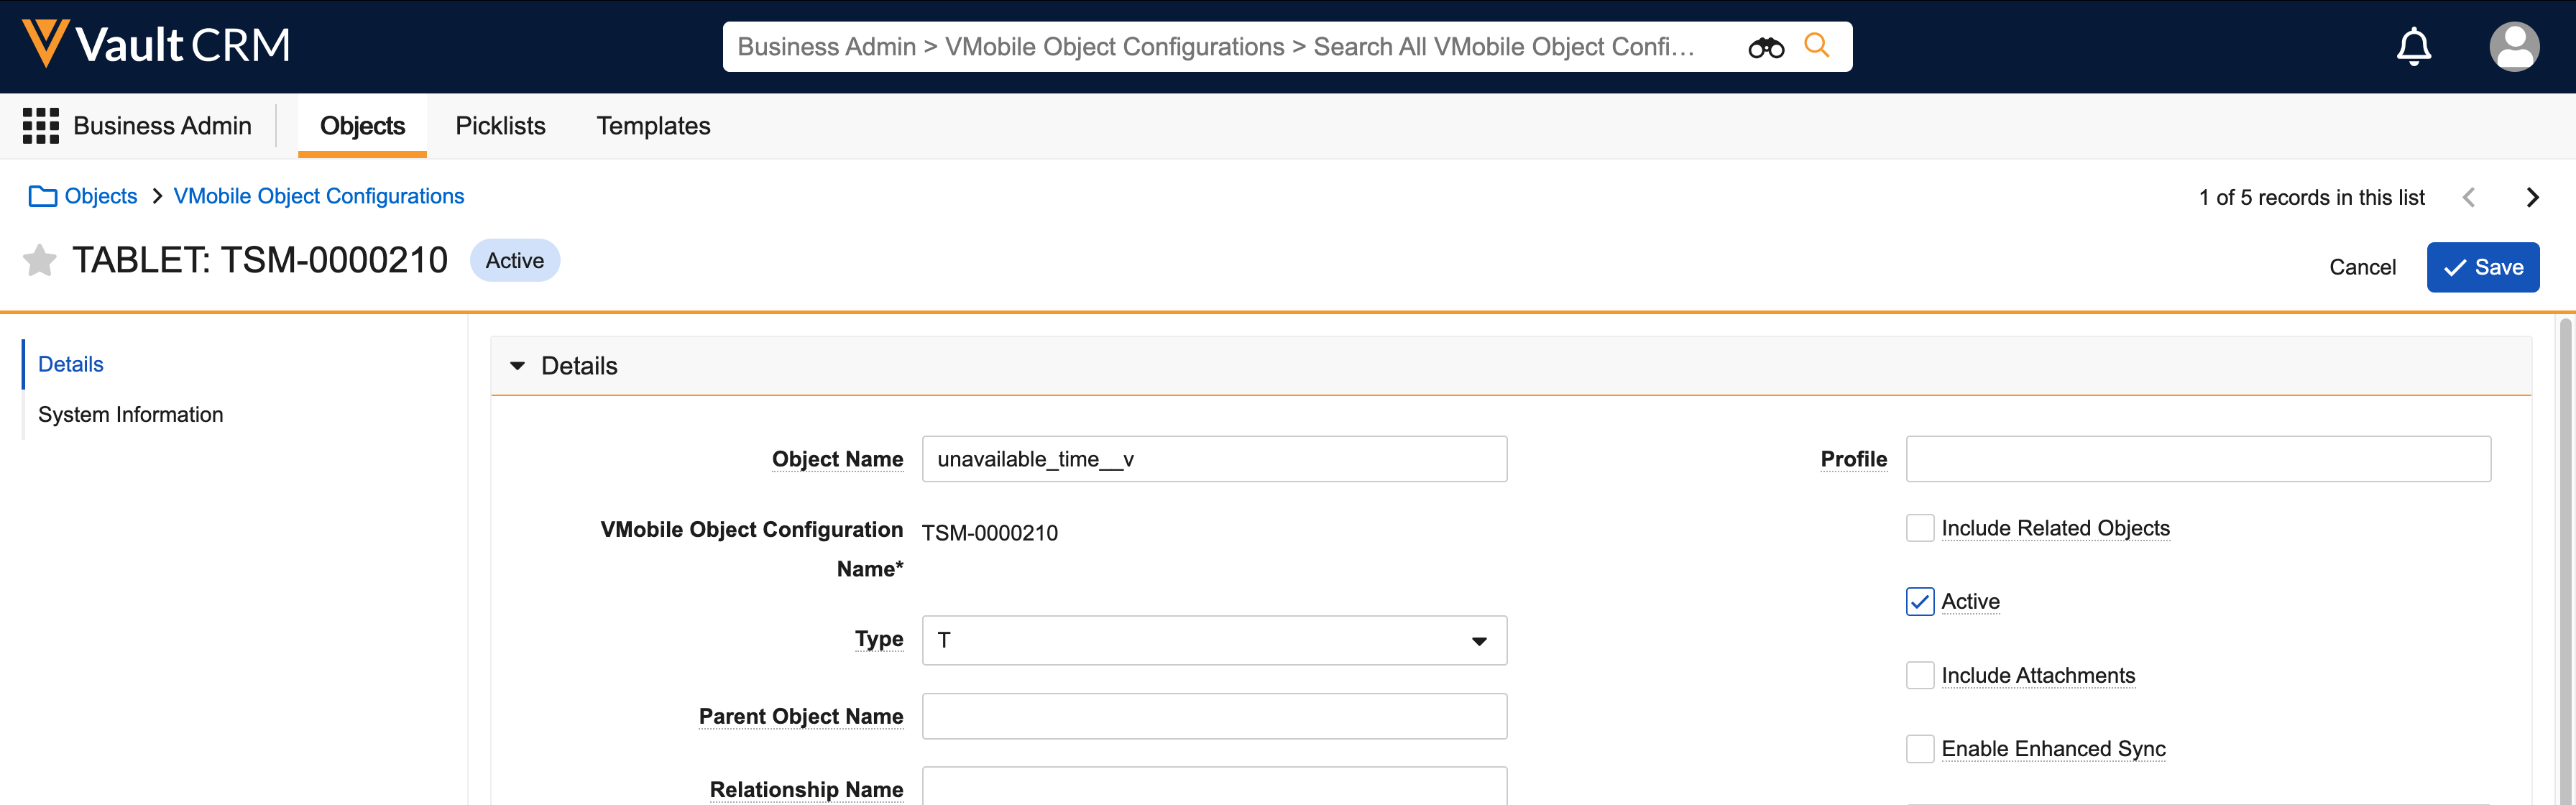Open the notifications bell
Screen dimensions: 2576x805
pyautogui.click(x=2413, y=46)
